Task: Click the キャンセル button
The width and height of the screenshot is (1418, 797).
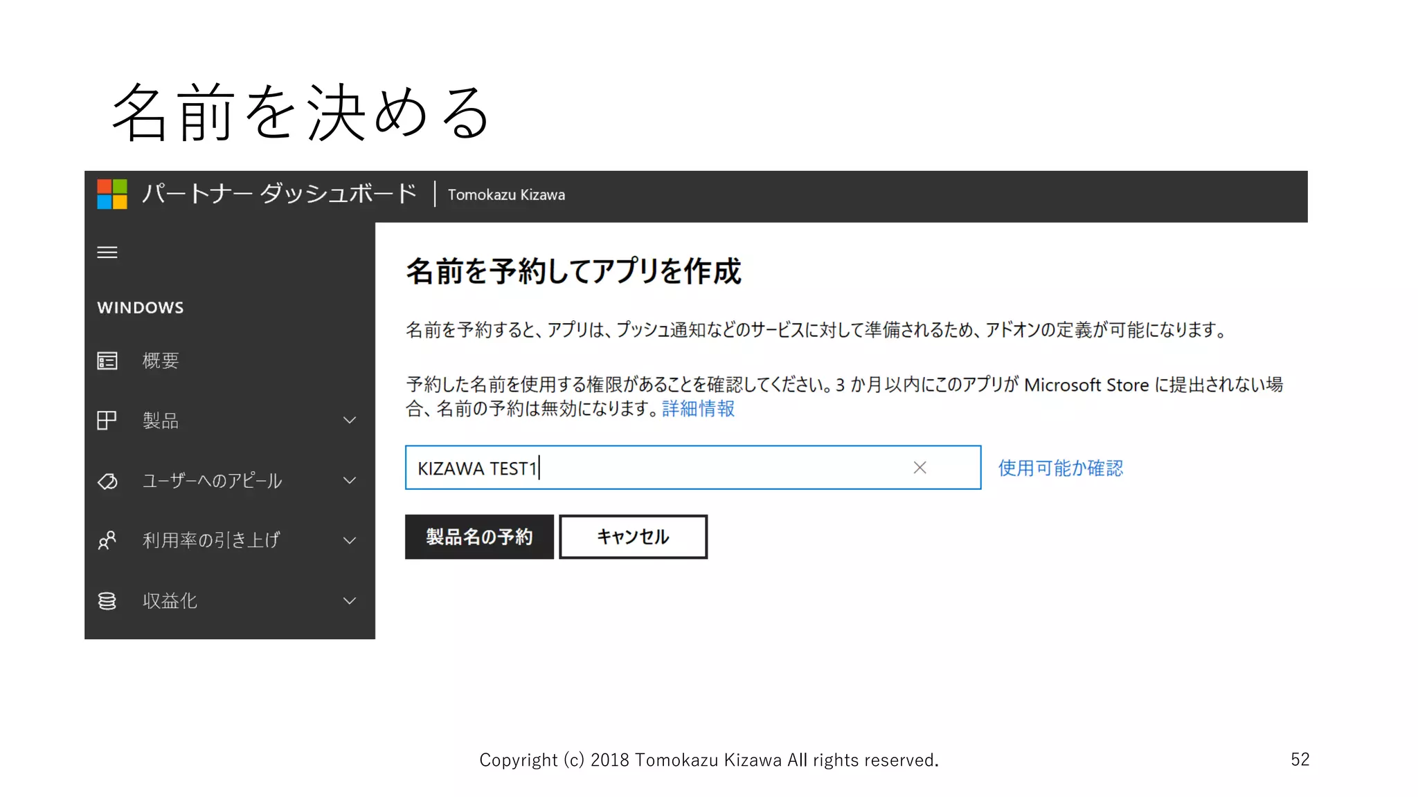Action: pyautogui.click(x=633, y=537)
